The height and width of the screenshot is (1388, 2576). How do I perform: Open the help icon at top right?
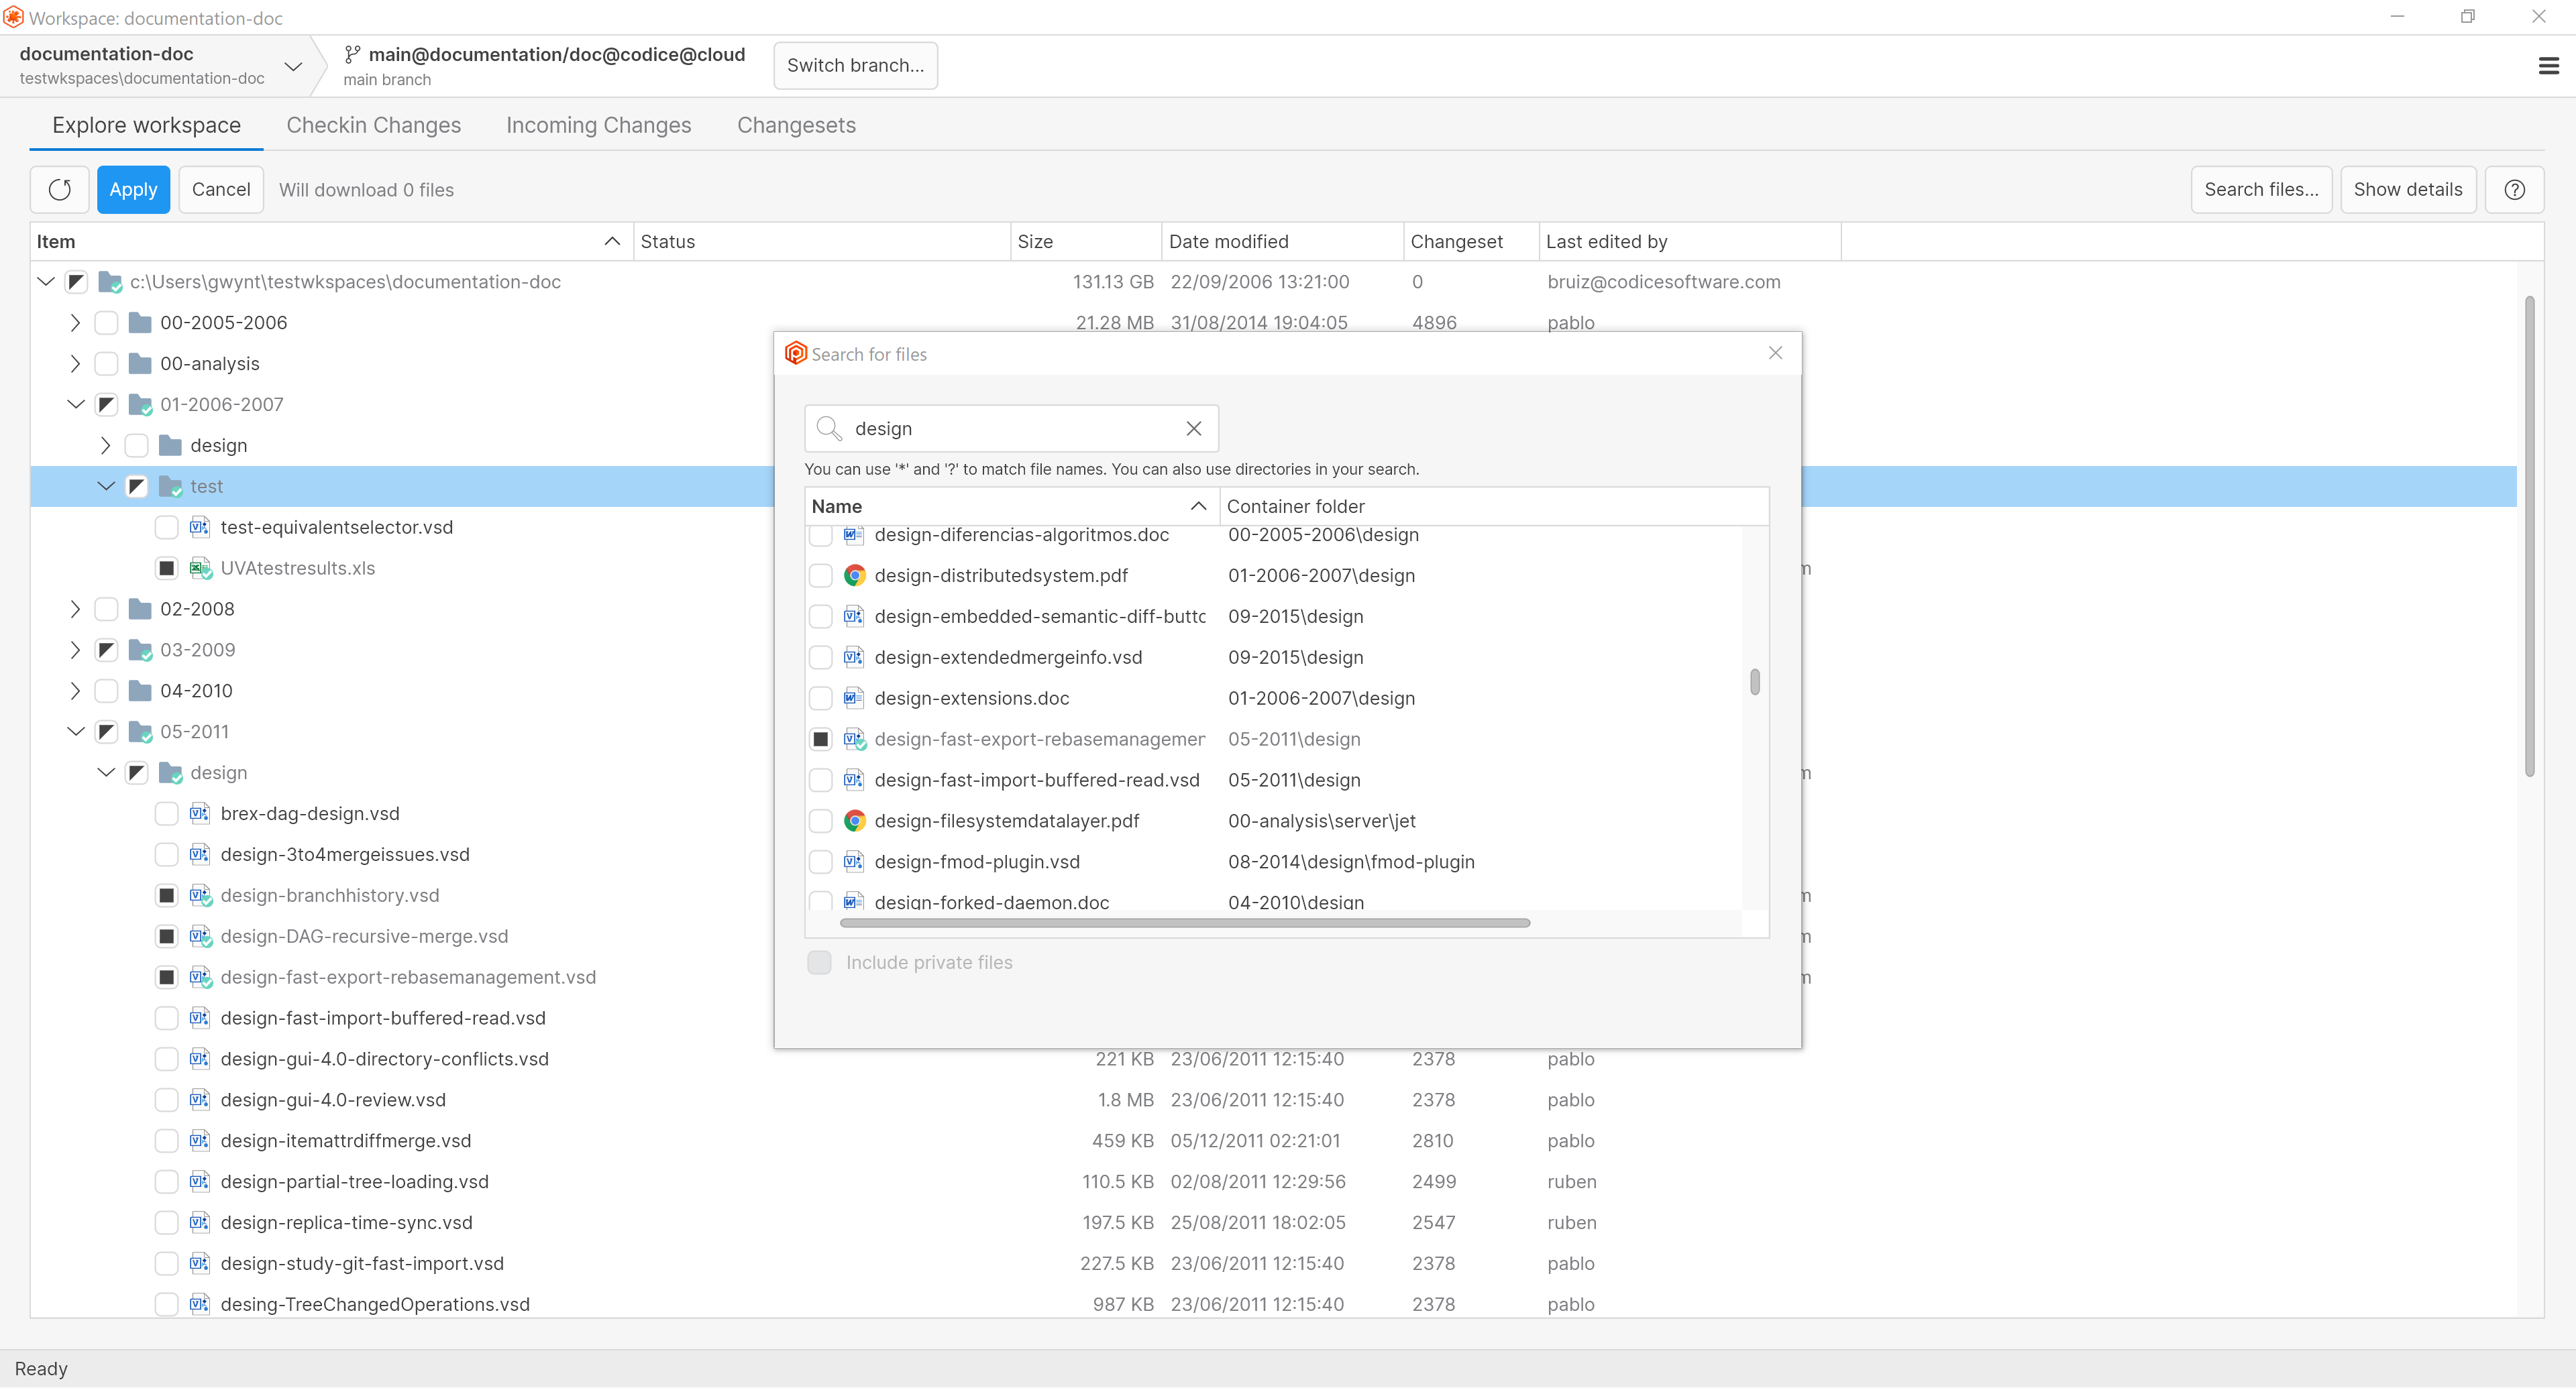point(2515,189)
